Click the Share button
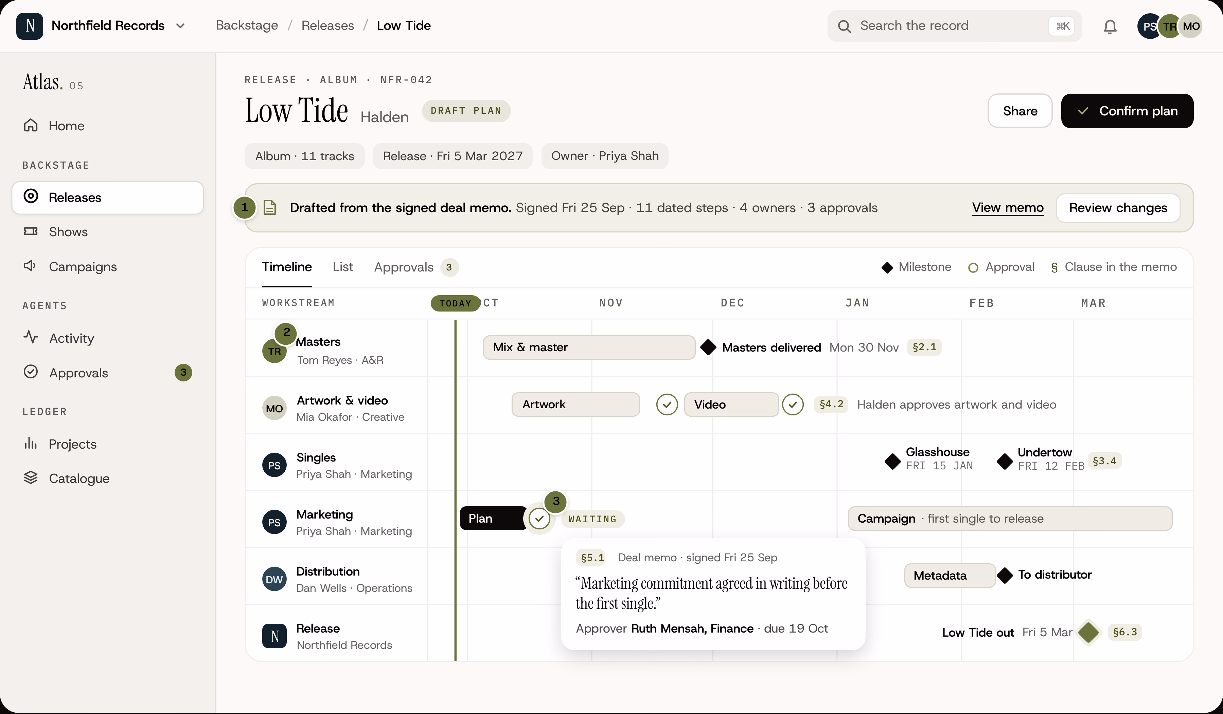 [1020, 111]
